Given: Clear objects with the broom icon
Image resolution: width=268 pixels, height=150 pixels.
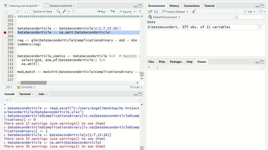Looking at the screenshot, I should click(x=193, y=11).
